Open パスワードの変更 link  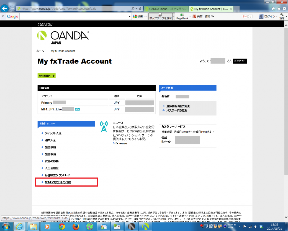coord(176,110)
